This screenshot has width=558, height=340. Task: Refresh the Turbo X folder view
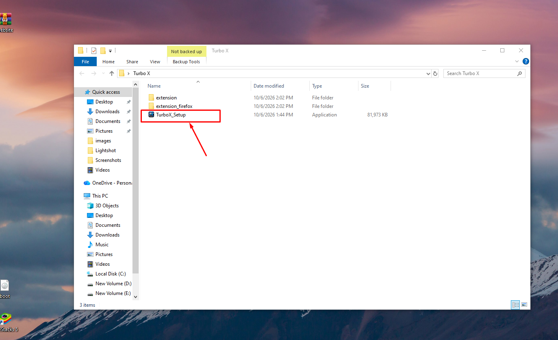pyautogui.click(x=435, y=73)
